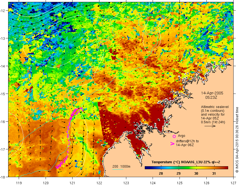Click the 'Argo' legend label
The height and width of the screenshot is (185, 239).
coord(181,136)
